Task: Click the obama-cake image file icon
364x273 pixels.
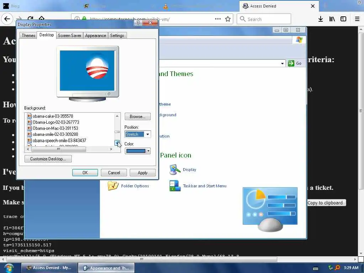Action: point(29,116)
